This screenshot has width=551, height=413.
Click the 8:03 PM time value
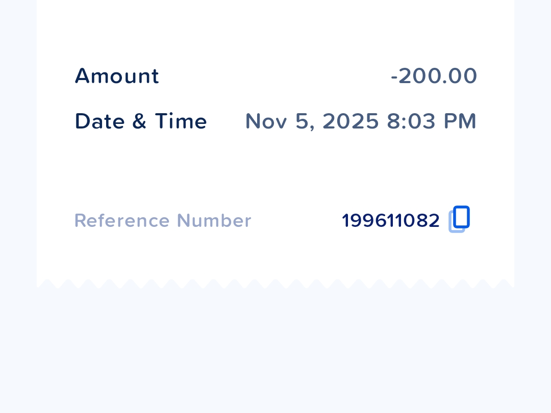point(431,121)
